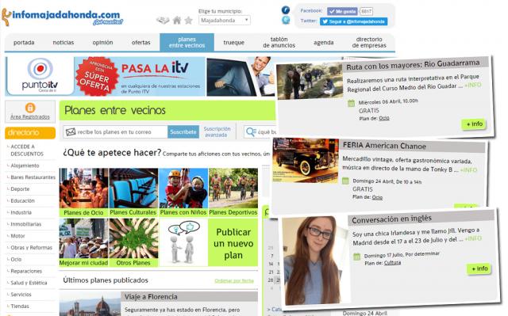
Task: Open Tiendas directory category
Action: (20, 306)
